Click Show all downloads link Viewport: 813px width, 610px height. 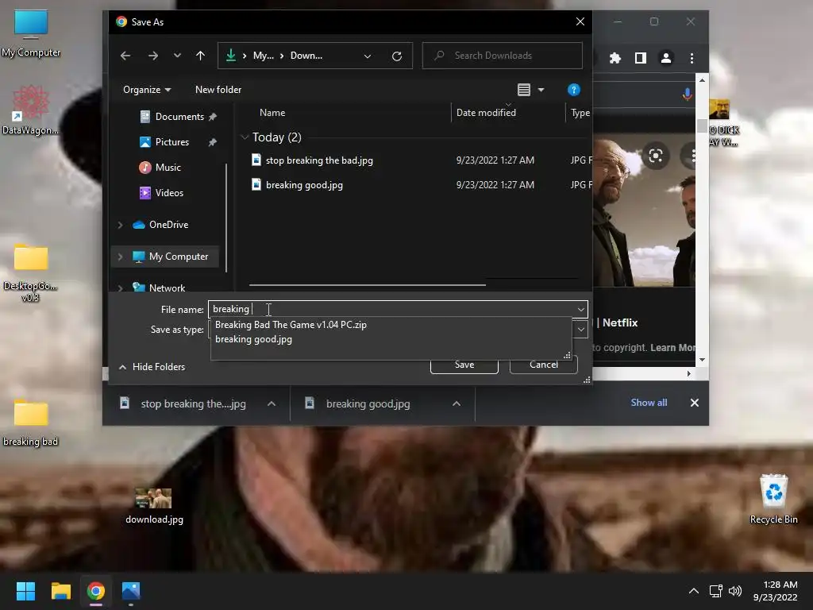pos(649,403)
